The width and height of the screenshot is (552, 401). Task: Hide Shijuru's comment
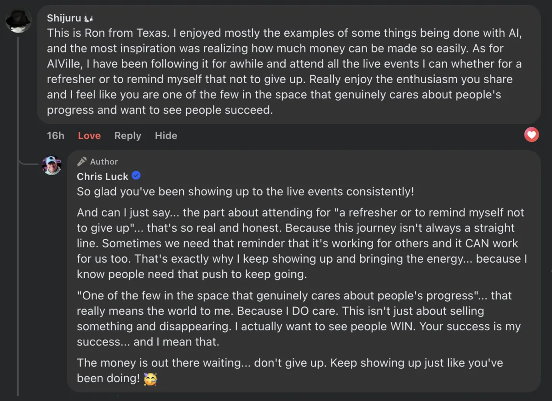click(166, 136)
